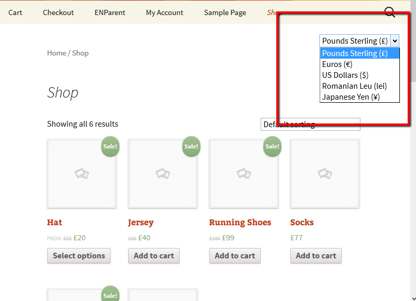The width and height of the screenshot is (416, 301).
Task: Click the Hat sale price £20
Action: click(79, 238)
